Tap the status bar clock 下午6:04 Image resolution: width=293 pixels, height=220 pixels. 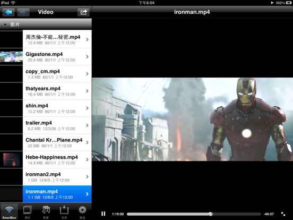click(146, 3)
